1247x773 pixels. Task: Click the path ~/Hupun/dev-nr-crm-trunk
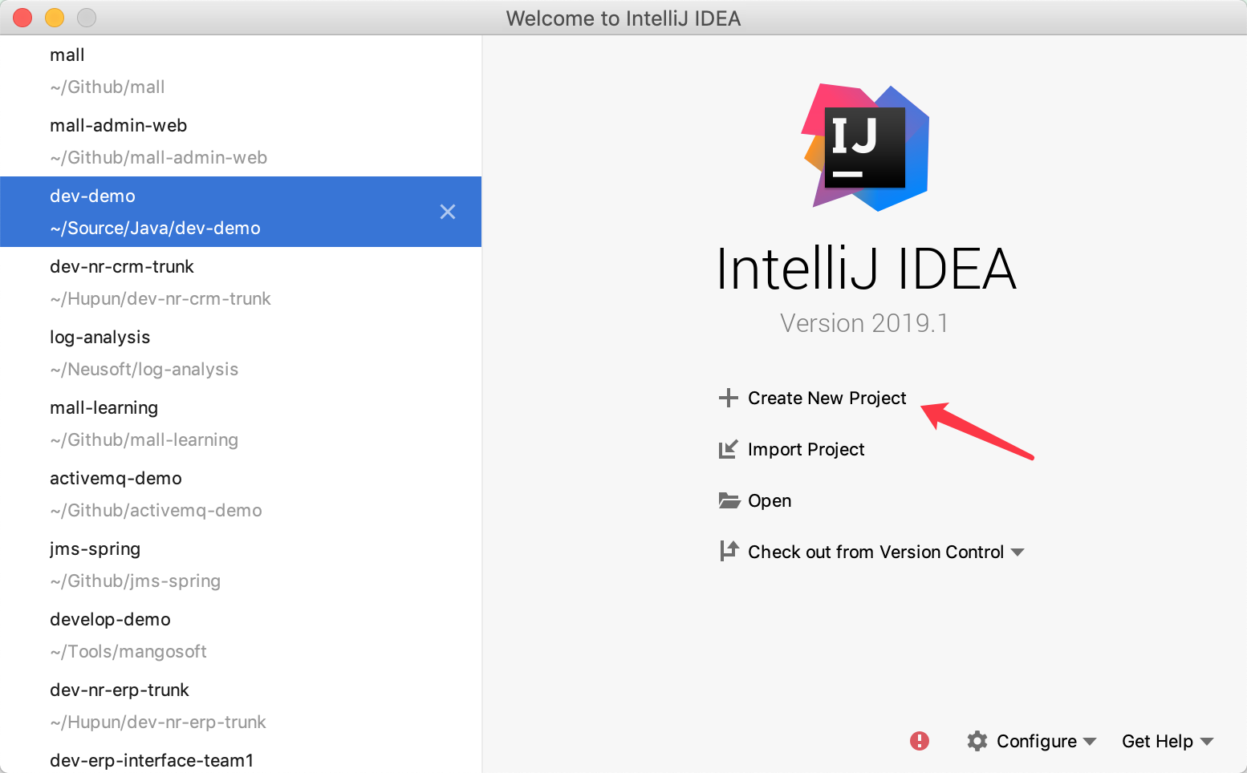(x=160, y=298)
